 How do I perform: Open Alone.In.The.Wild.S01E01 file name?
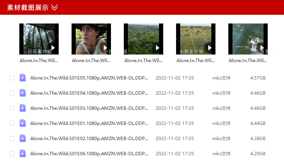(89, 123)
